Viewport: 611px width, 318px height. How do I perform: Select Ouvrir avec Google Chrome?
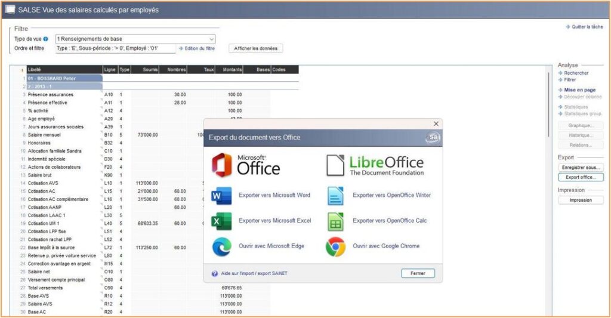tap(386, 246)
